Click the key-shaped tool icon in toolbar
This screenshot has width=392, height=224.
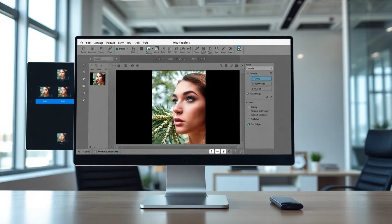(110, 49)
